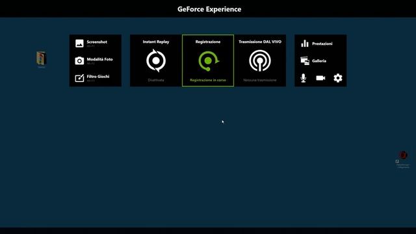Click the Screenshot label

tap(97, 42)
